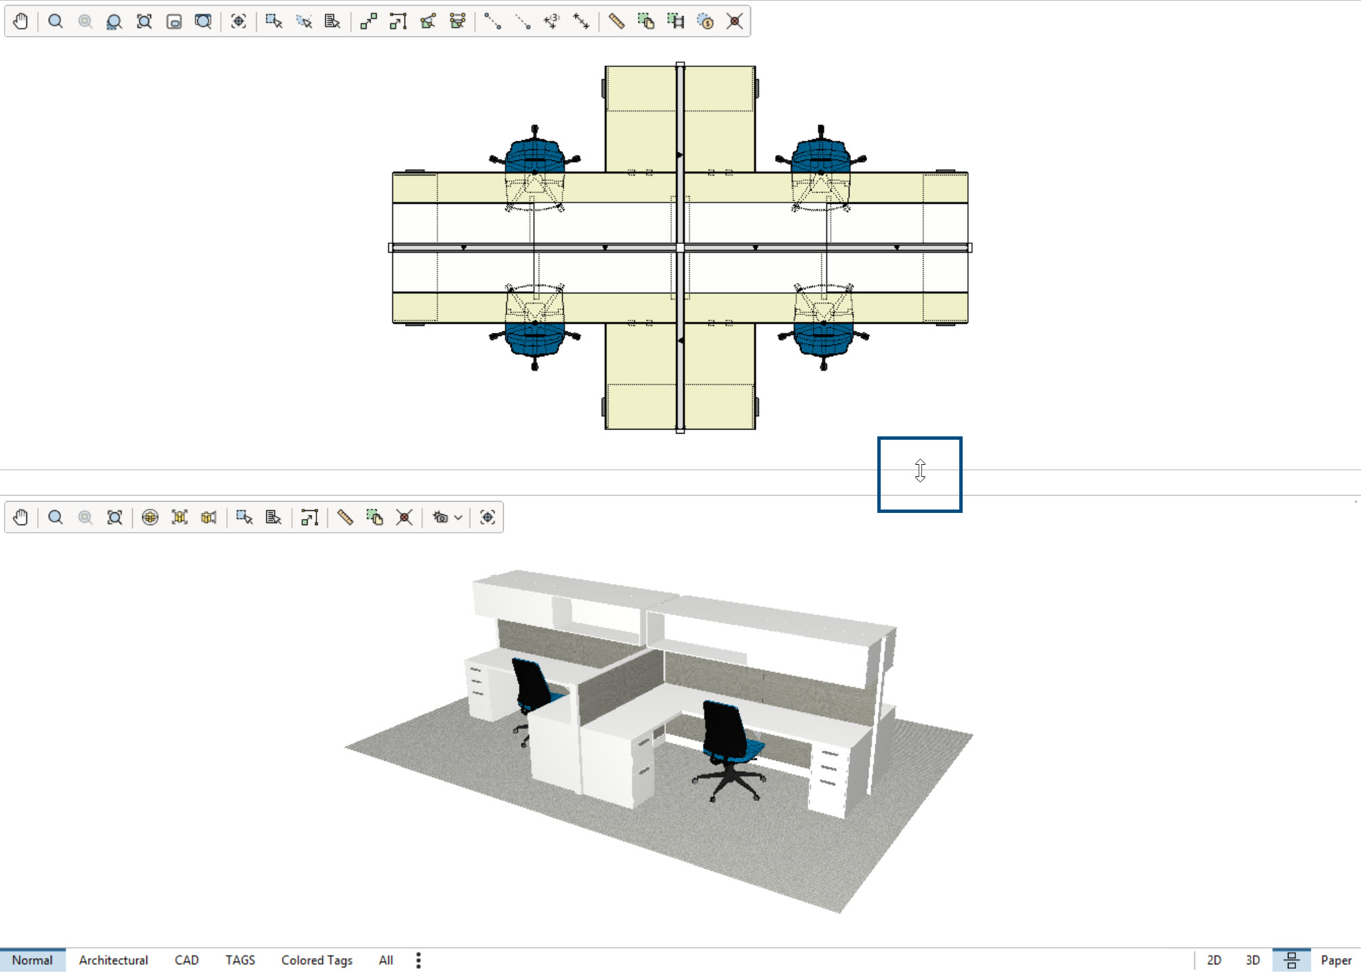This screenshot has width=1361, height=973.
Task: Click the render film-strip icon in top toolbar
Action: click(675, 21)
